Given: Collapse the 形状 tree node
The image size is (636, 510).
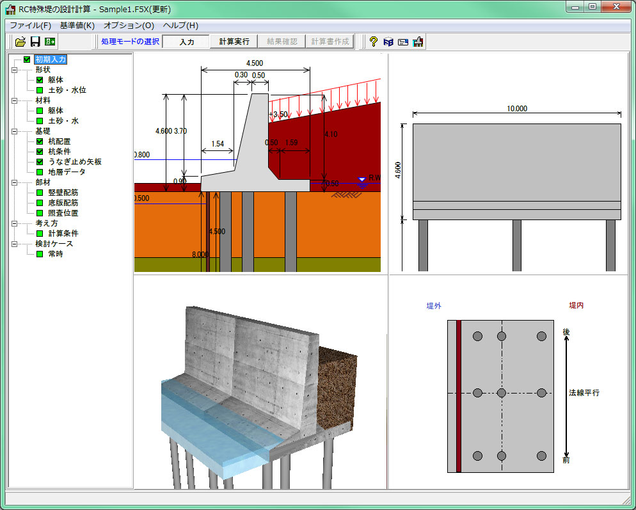Looking at the screenshot, I should point(14,70).
